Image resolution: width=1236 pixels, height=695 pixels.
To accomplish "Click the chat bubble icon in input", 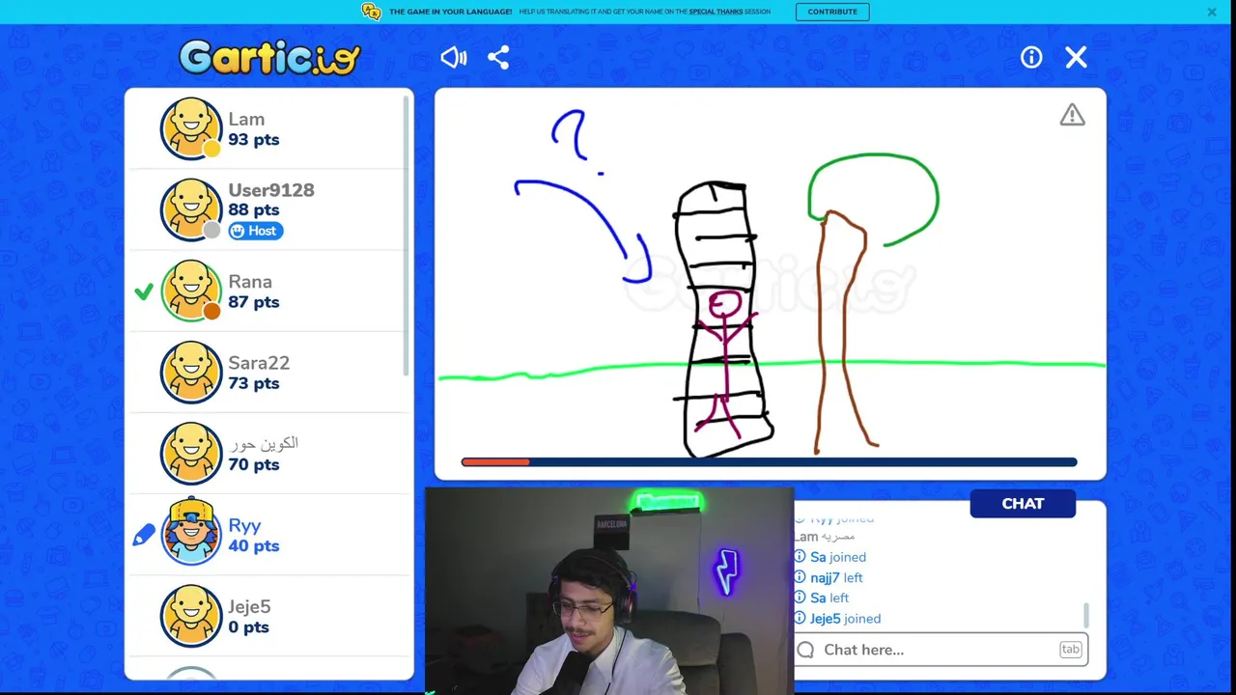I will 806,650.
